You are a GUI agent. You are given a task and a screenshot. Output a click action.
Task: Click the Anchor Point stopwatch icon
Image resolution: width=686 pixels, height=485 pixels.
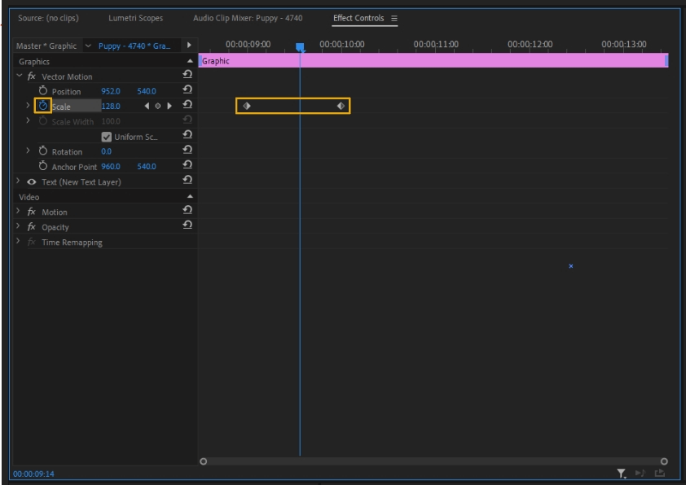(x=43, y=167)
